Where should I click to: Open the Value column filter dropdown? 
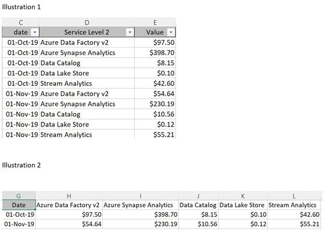point(171,32)
